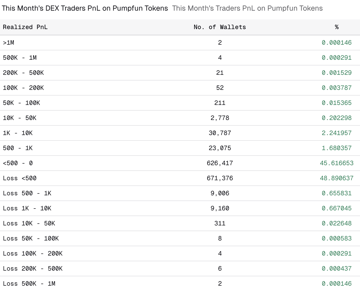360x288 pixels.
Task: Select the '>1M' row label
Action: (x=9, y=43)
